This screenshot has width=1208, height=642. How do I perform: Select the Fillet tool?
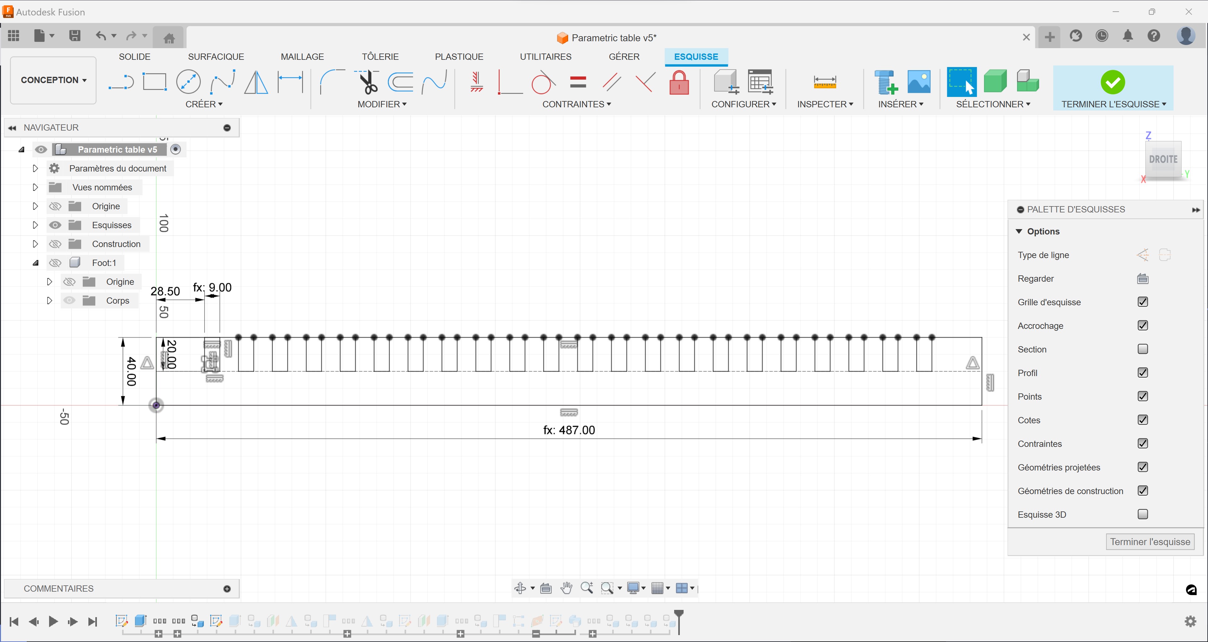point(332,82)
